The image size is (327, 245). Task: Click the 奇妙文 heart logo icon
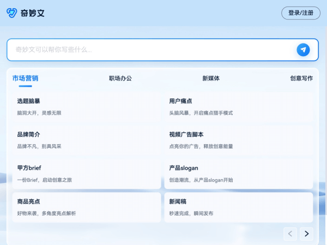click(12, 13)
